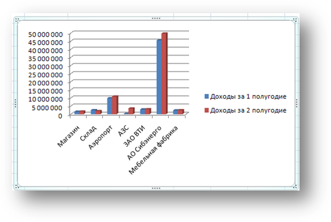Screen dimensions: 331x222
Task: Click the top-left corner chart handle
Action: click(17, 20)
